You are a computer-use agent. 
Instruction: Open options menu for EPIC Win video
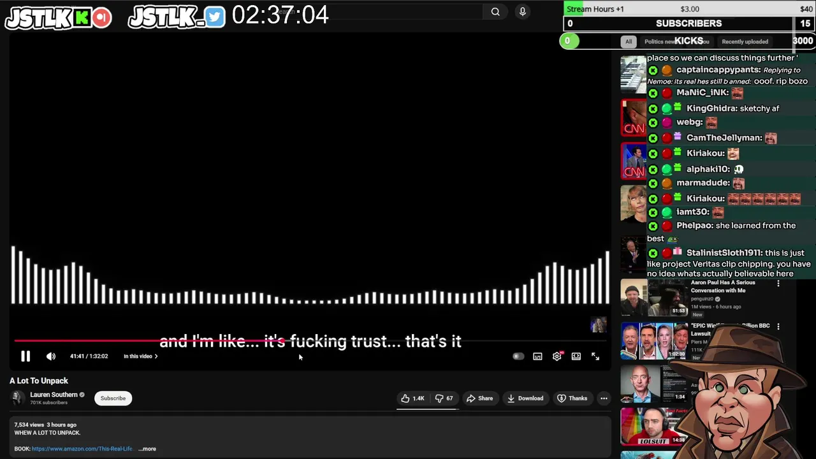(x=778, y=326)
